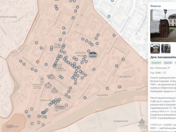Image resolution: width=176 pixels, height=132 pixels.
Task: Click the Стары Горад district label
Action: pyautogui.click(x=47, y=100)
